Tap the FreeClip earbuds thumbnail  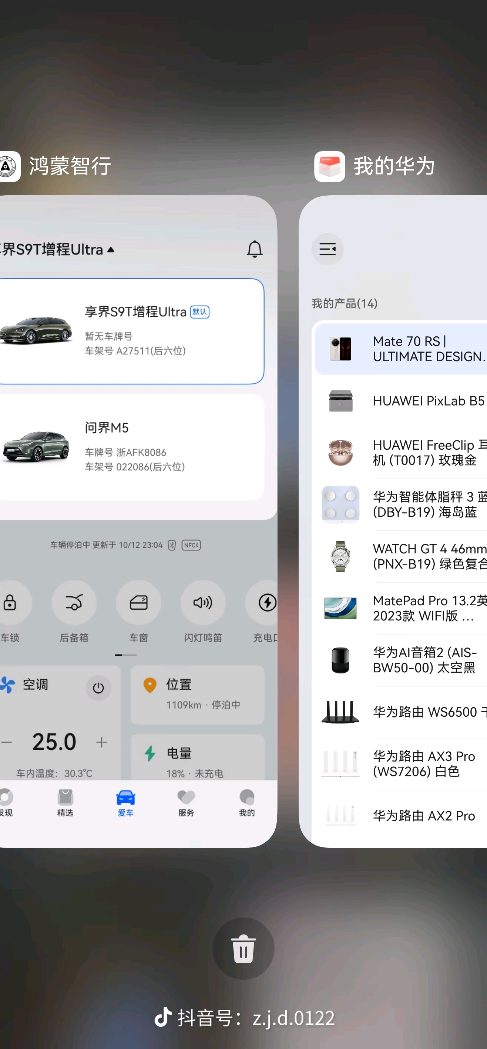340,452
